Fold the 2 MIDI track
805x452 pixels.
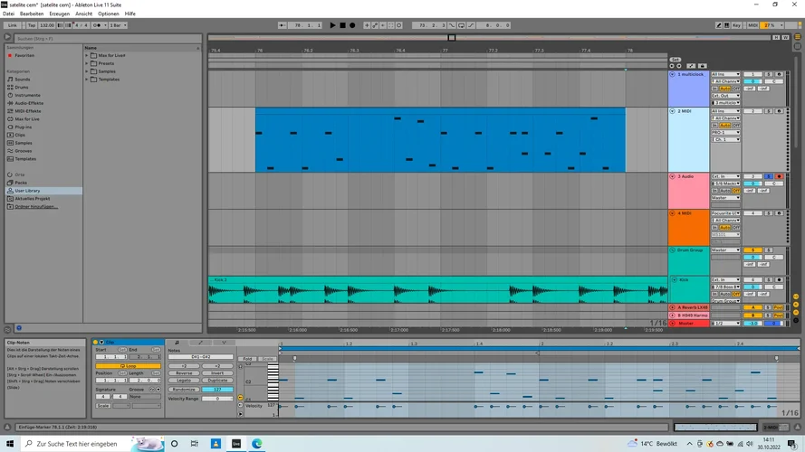[x=672, y=110]
